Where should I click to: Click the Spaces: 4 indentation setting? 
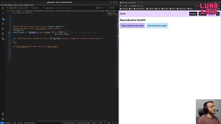95,123
